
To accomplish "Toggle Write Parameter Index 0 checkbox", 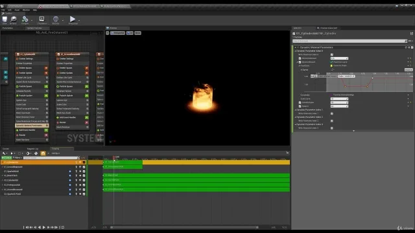I will click(x=332, y=54).
